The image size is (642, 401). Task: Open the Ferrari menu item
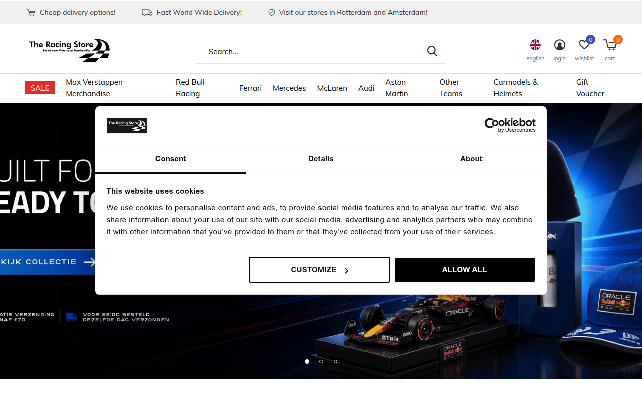pyautogui.click(x=250, y=88)
